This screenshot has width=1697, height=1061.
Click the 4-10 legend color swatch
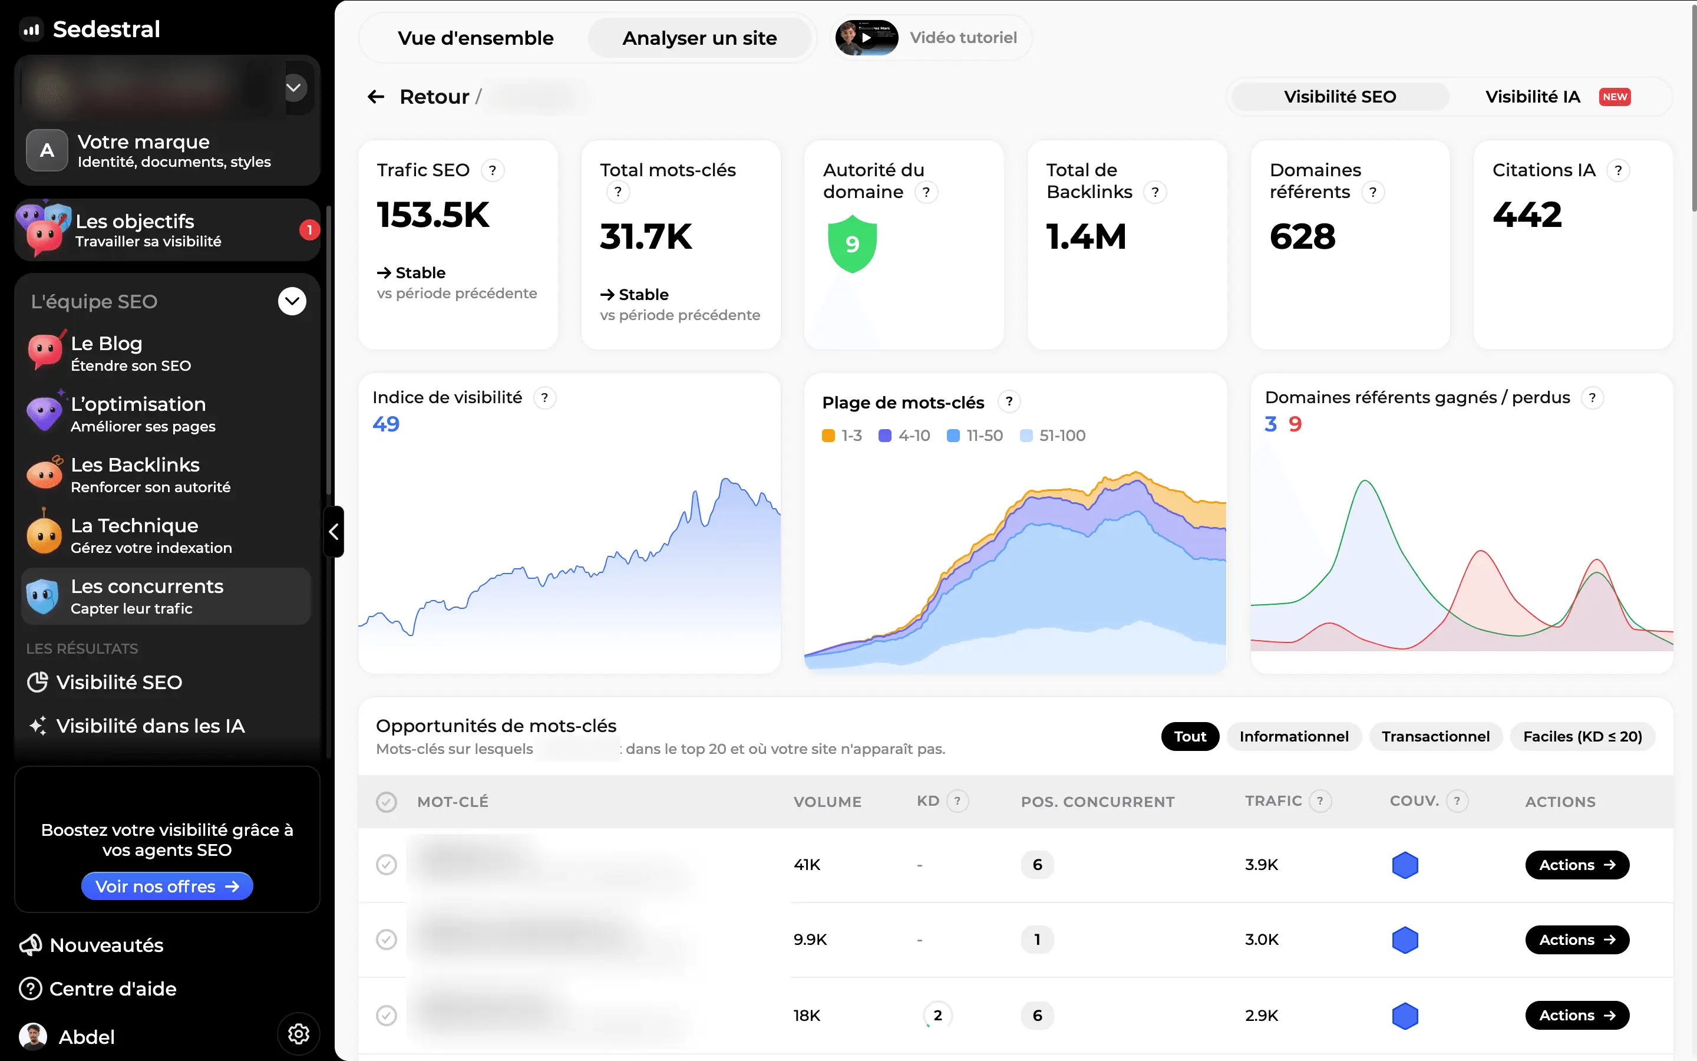885,436
